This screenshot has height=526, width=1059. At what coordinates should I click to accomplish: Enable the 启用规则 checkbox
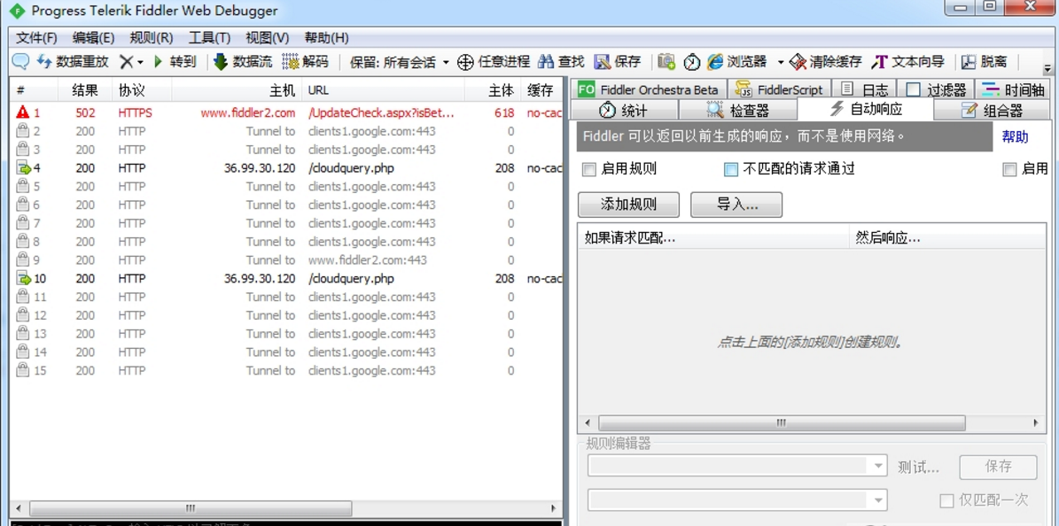(589, 169)
